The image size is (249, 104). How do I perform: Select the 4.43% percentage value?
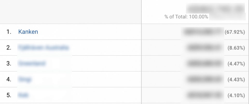pos(236,80)
